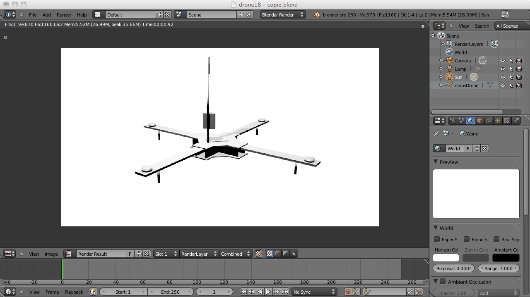Enable the Ambient Occlusion checkbox
Viewport: 530px width, 297px height.
pyautogui.click(x=443, y=282)
